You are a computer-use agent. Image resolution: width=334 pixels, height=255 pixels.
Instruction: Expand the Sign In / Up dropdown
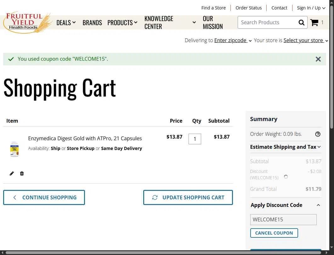(x=311, y=8)
